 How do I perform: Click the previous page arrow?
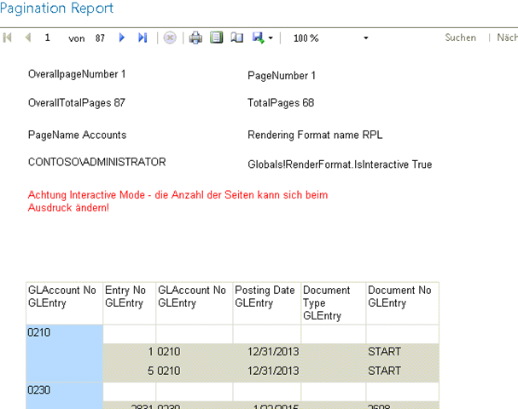27,38
